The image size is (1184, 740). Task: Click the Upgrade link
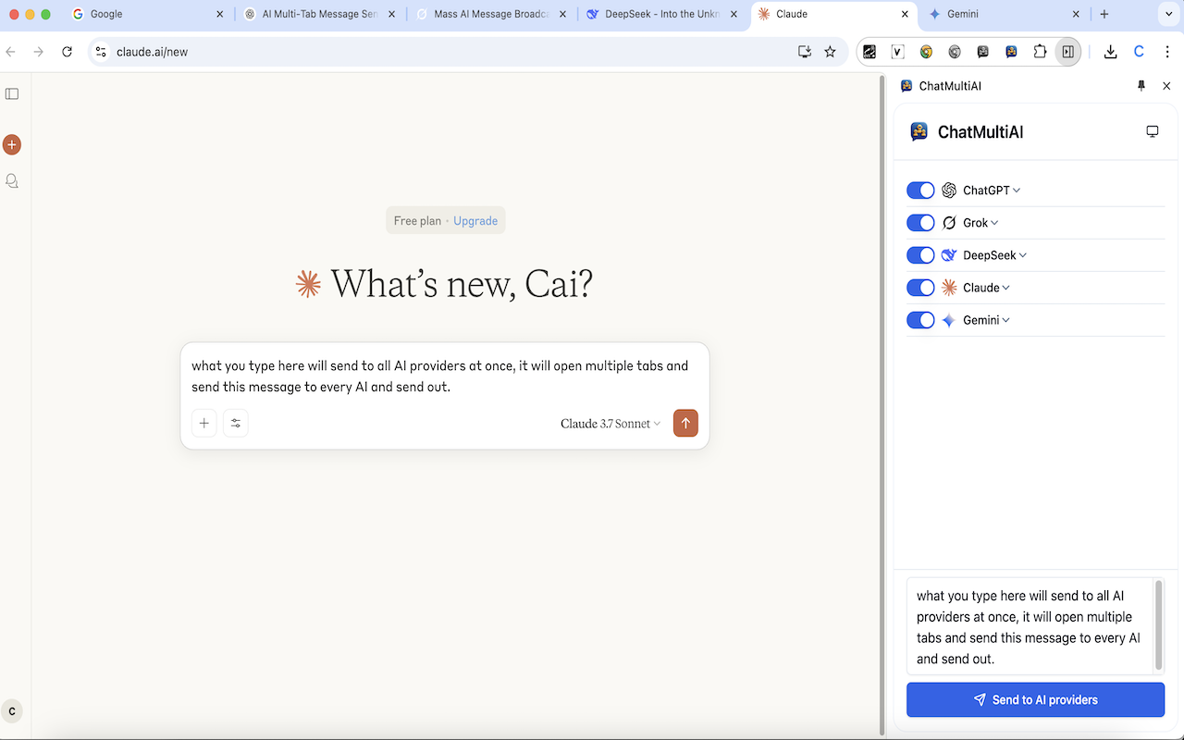pyautogui.click(x=475, y=221)
